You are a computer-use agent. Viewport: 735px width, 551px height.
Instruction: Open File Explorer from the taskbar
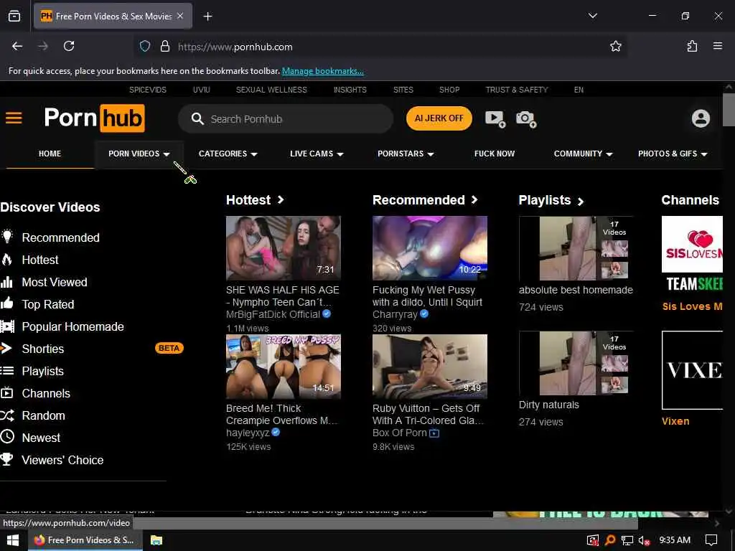point(156,540)
